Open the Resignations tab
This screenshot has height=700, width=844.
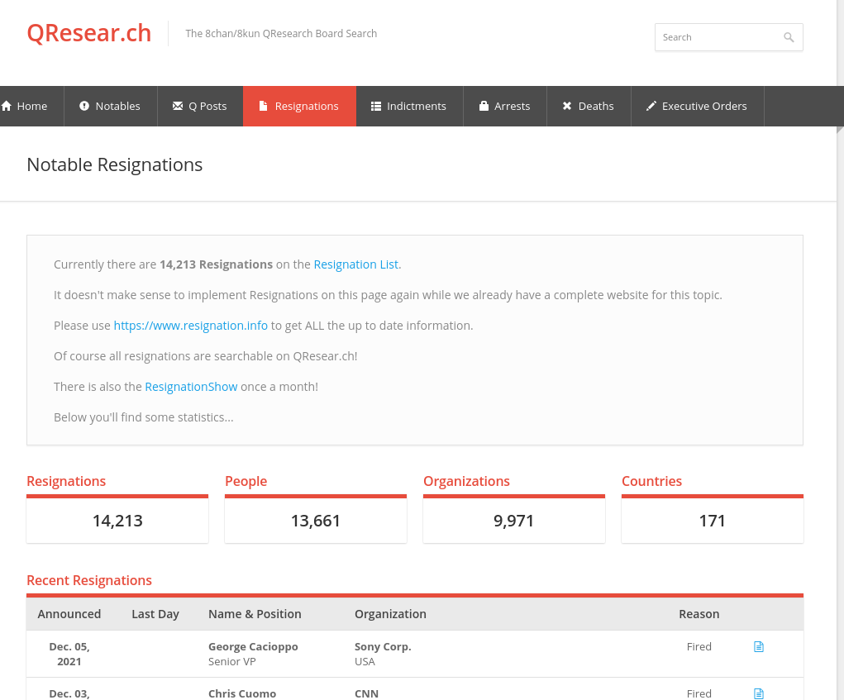pyautogui.click(x=299, y=106)
